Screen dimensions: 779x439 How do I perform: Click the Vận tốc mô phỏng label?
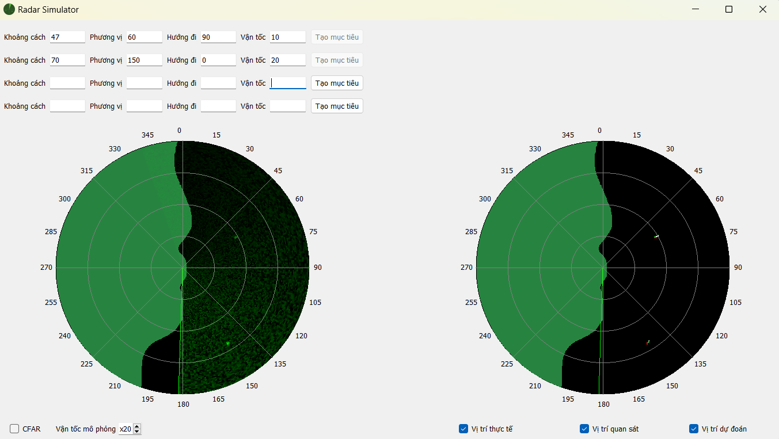86,429
